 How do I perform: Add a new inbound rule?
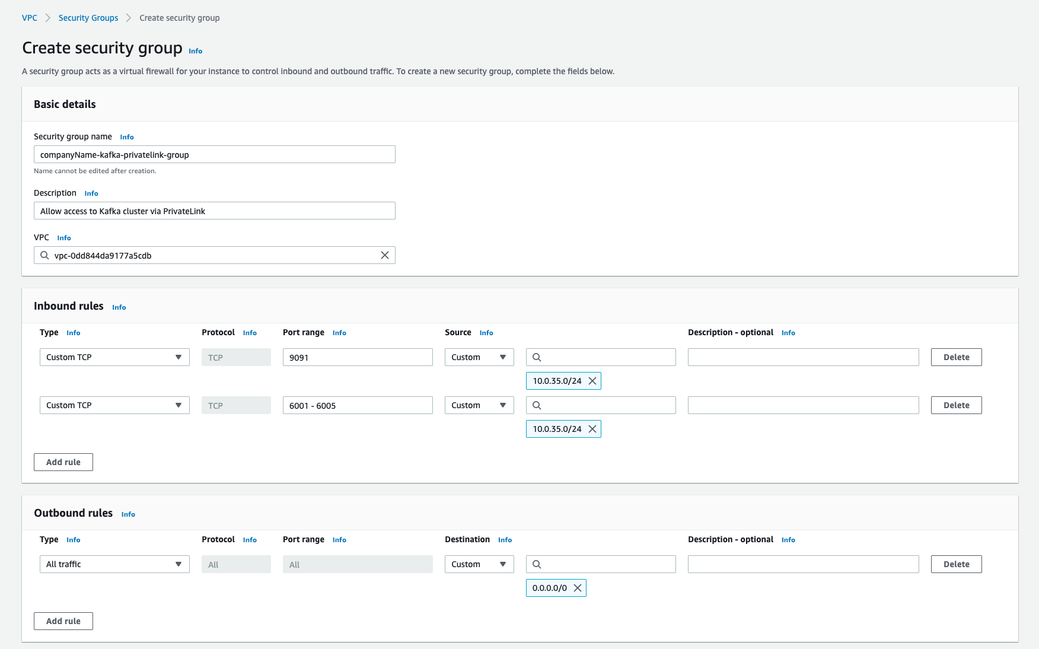(x=63, y=462)
